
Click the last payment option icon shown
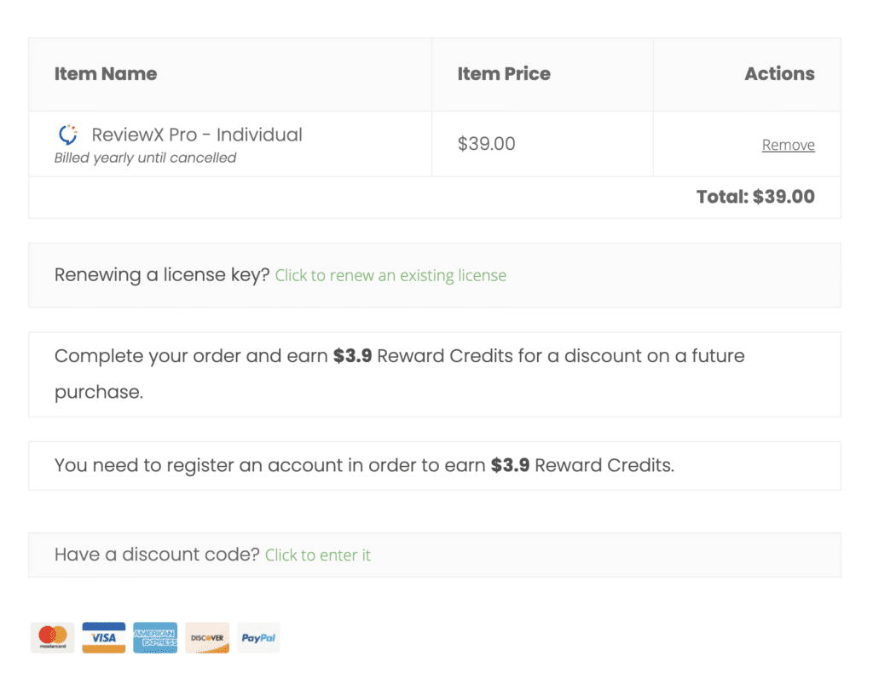pyautogui.click(x=258, y=637)
